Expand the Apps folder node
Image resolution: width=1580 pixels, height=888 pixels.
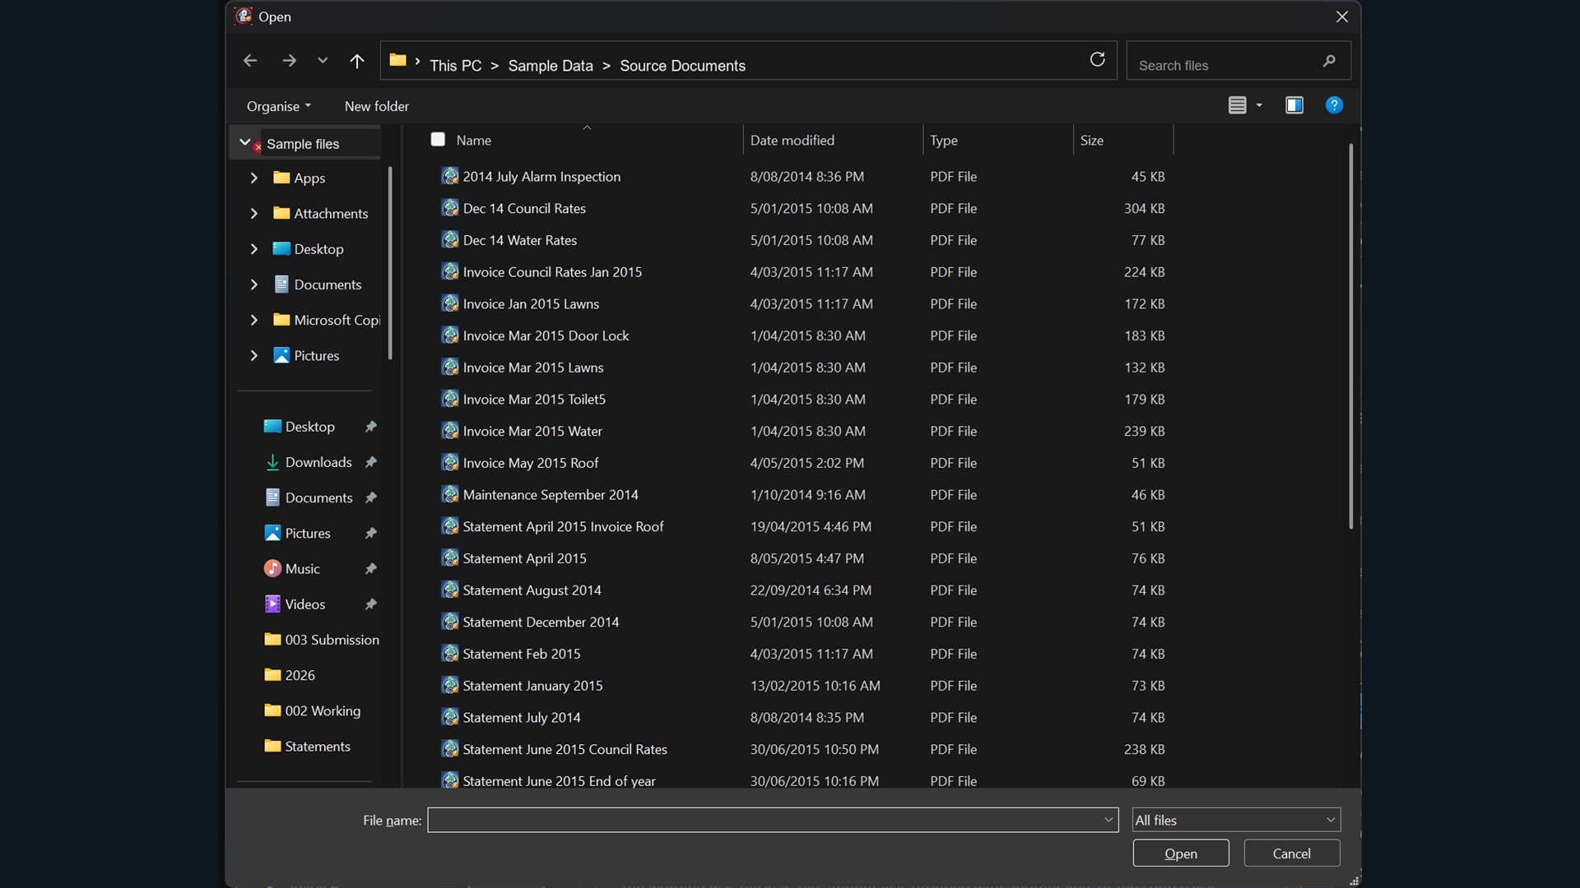(x=253, y=178)
